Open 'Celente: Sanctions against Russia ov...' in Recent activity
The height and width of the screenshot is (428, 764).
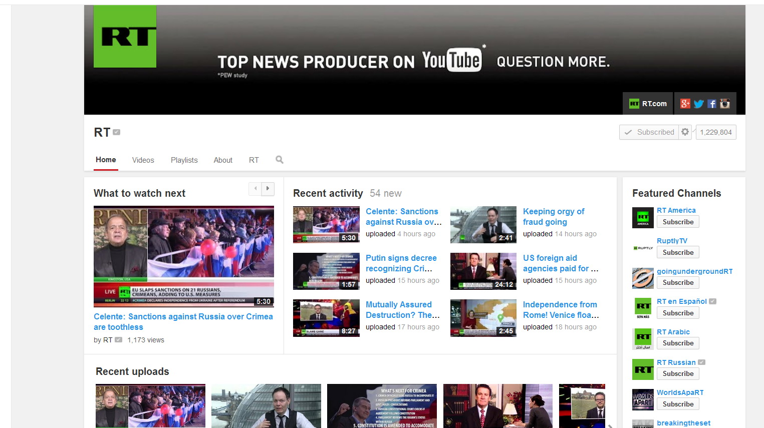pyautogui.click(x=404, y=217)
